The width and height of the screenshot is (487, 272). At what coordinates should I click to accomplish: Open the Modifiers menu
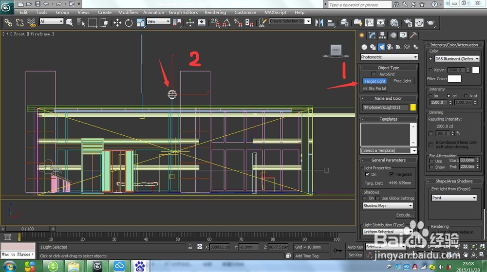(x=128, y=12)
